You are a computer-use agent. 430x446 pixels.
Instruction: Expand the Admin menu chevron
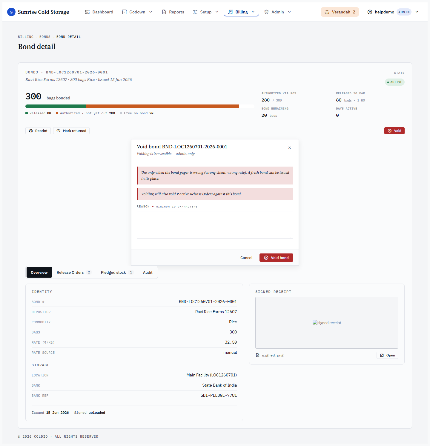(x=289, y=12)
